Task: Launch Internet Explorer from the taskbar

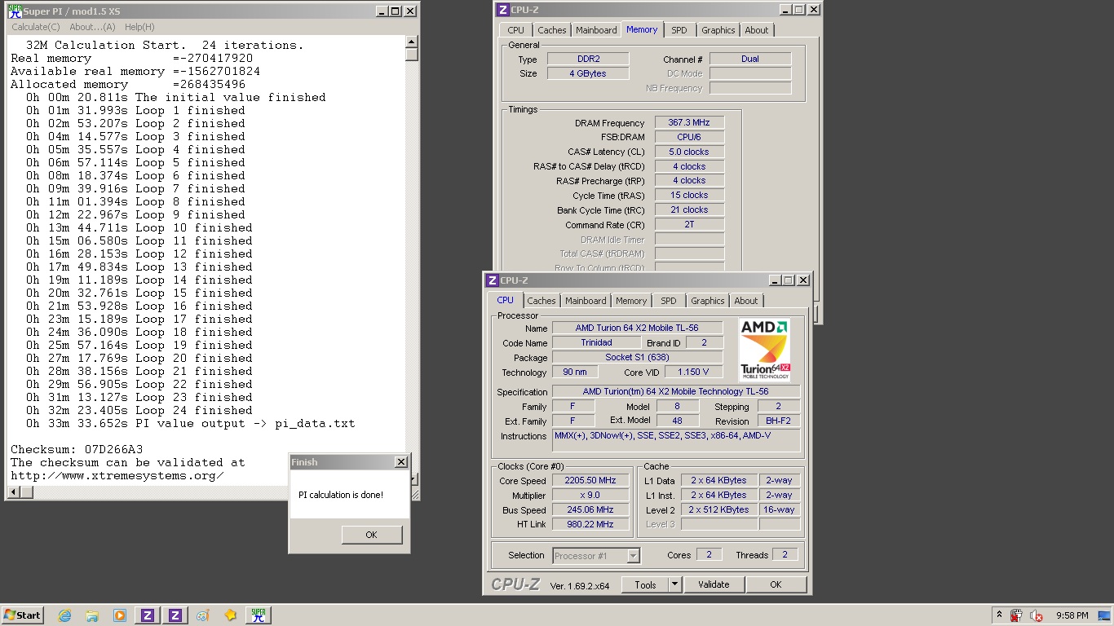Action: coord(64,615)
